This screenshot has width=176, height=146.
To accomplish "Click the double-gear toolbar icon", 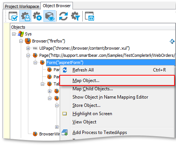I will click(37, 16).
